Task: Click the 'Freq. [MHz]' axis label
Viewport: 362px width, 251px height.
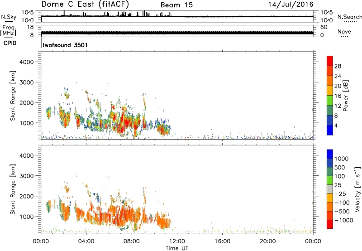Action: (x=9, y=30)
